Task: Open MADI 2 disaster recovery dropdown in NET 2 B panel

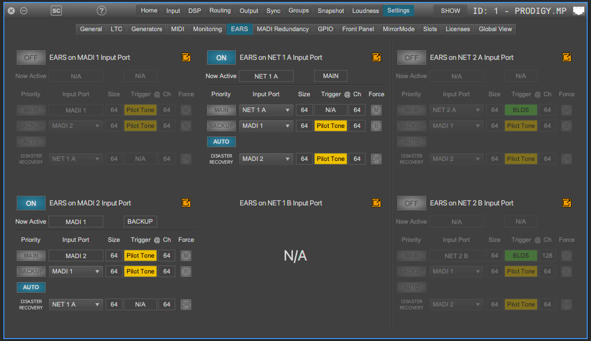Action: [x=456, y=305]
